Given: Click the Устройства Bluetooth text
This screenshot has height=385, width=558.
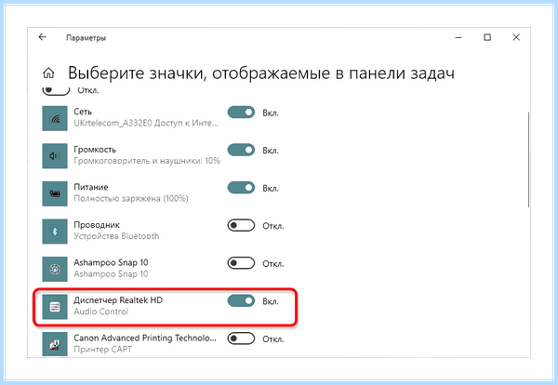Looking at the screenshot, I should click(x=116, y=236).
